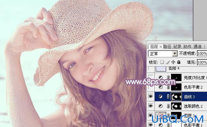
Task: Click the 填充 fill value field
Action: coord(202,62)
